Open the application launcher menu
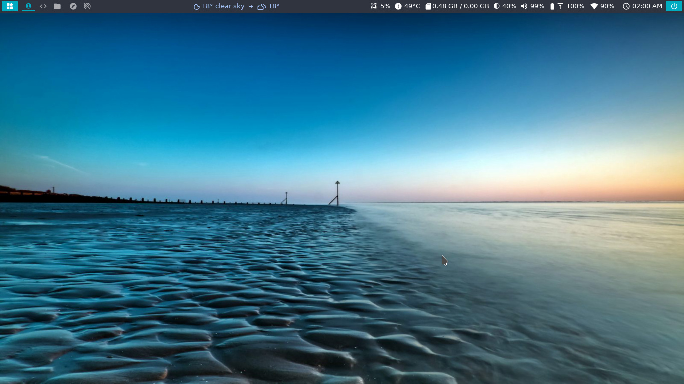 tap(10, 6)
